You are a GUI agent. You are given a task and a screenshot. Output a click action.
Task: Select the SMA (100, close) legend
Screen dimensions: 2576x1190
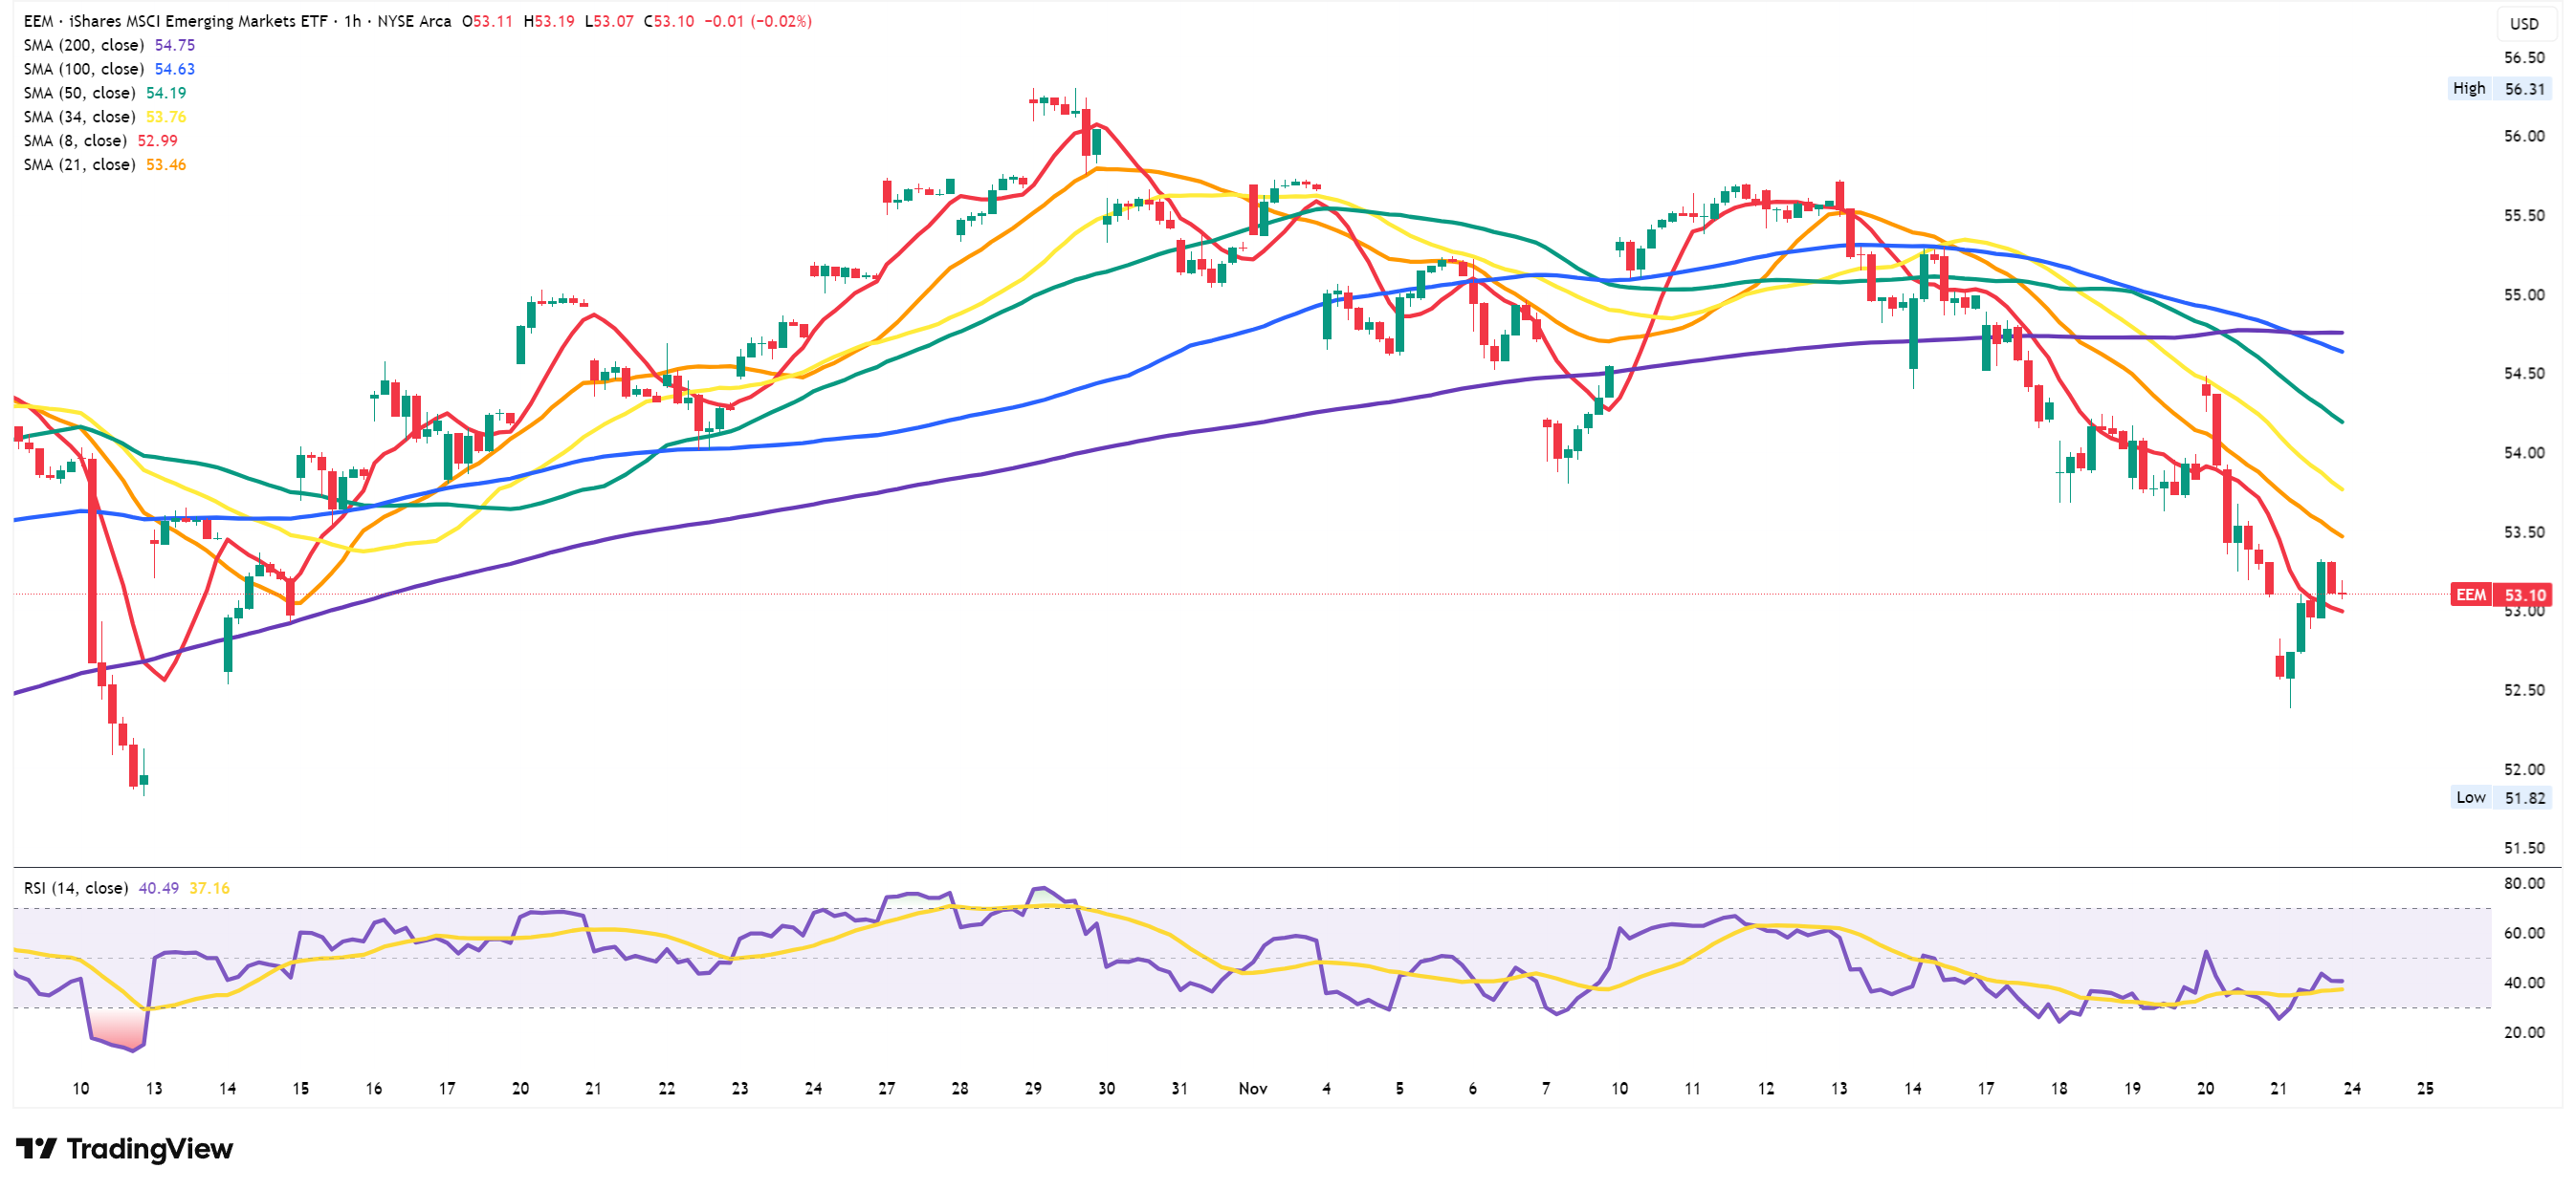pyautogui.click(x=84, y=69)
